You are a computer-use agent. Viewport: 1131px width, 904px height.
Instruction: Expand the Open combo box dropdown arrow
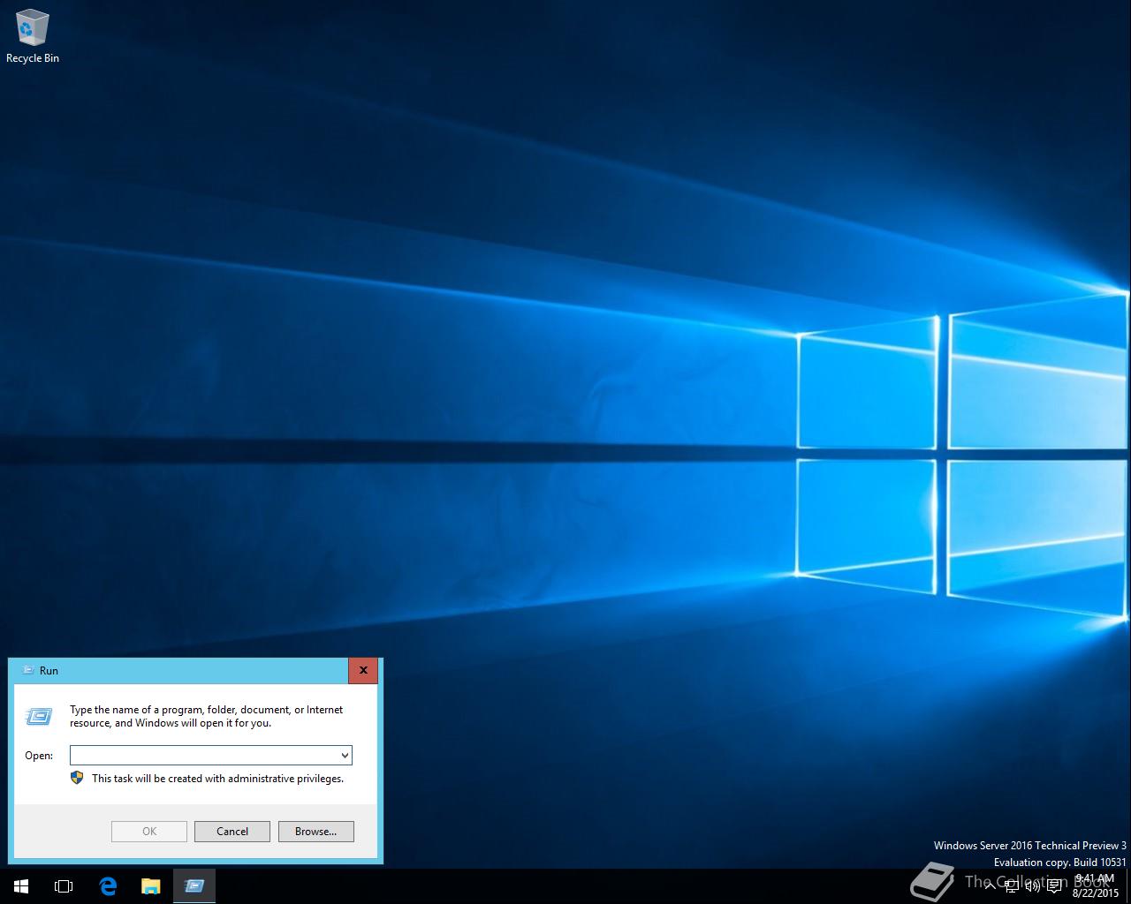[x=345, y=755]
